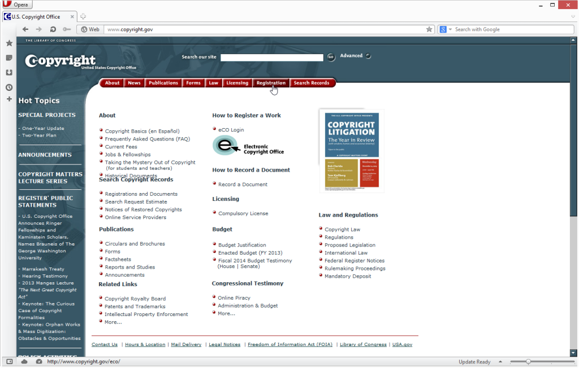This screenshot has width=579, height=368.
Task: Add a panel with the plus icon
Action: pos(9,99)
